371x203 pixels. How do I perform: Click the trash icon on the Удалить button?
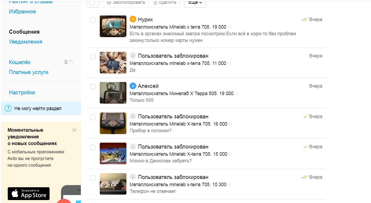[x=155, y=2]
